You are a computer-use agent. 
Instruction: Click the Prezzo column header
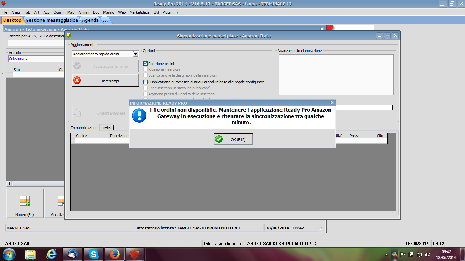[x=362, y=136]
